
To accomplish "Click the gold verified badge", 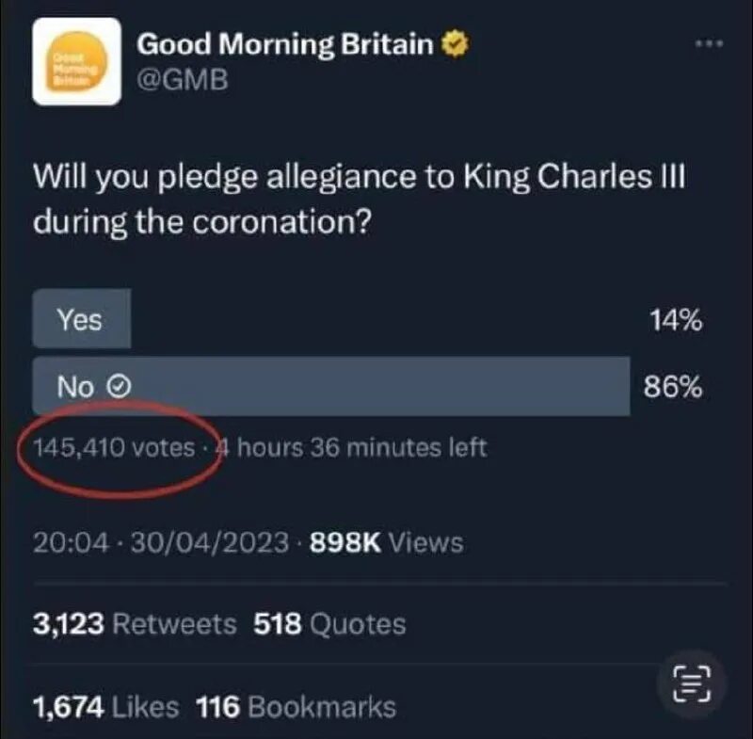I will [x=457, y=44].
